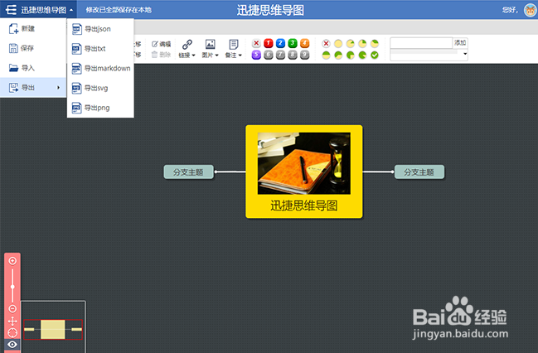The height and width of the screenshot is (353, 538).
Task: Set progress to empty yellow circle
Action: click(338, 44)
